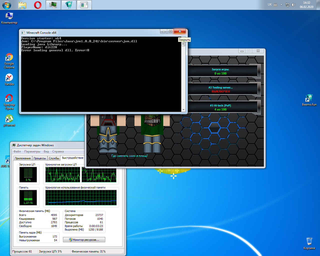The height and width of the screenshot is (256, 320).
Task: Click the Монитор ресурсов button
Action: click(84, 240)
